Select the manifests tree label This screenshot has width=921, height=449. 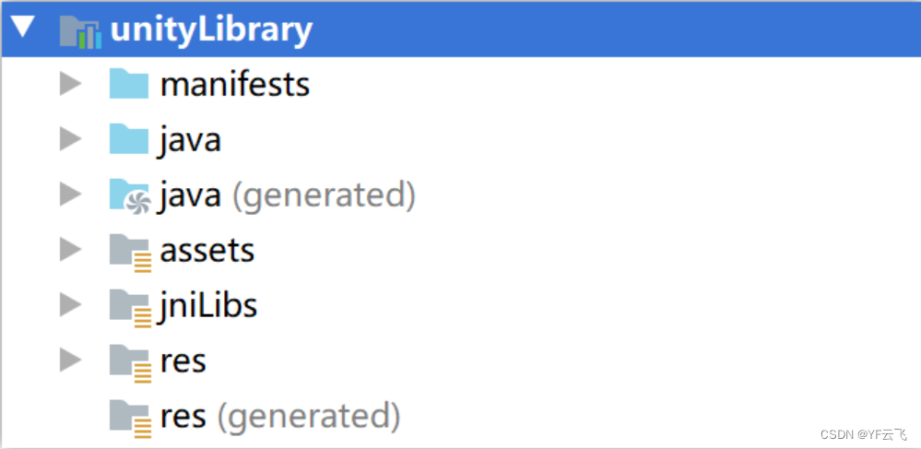[235, 85]
